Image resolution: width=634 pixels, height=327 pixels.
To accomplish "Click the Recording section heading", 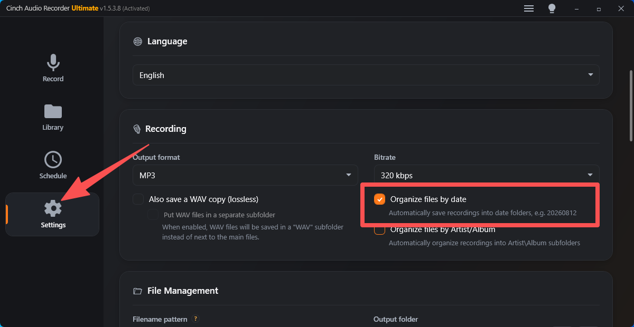I will 166,129.
